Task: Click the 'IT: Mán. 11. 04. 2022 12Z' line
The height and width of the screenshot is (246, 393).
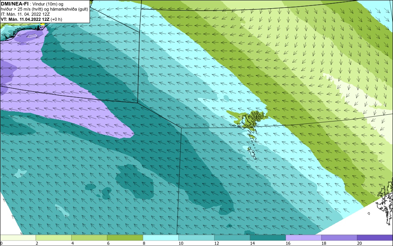Action: coord(25,14)
